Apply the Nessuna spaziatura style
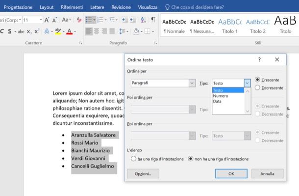299x196 pixels. click(x=202, y=26)
